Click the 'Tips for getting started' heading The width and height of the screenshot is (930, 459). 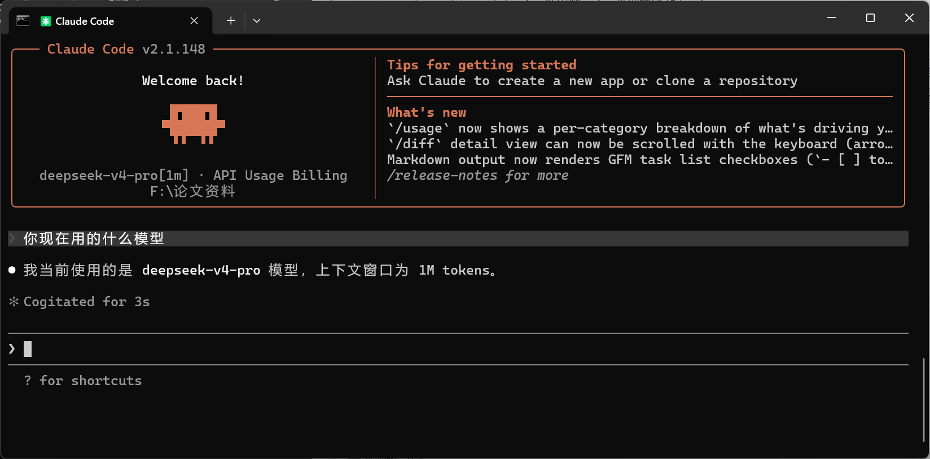pos(482,65)
